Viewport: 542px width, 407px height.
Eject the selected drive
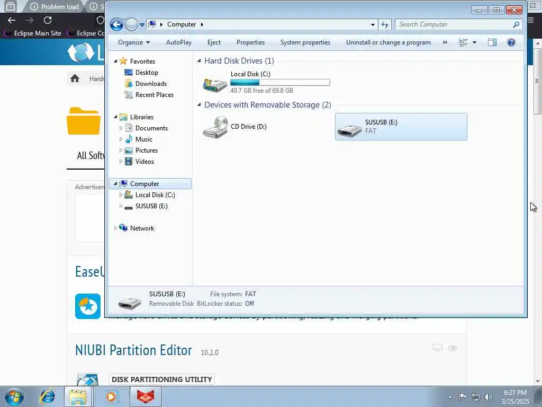pyautogui.click(x=214, y=42)
